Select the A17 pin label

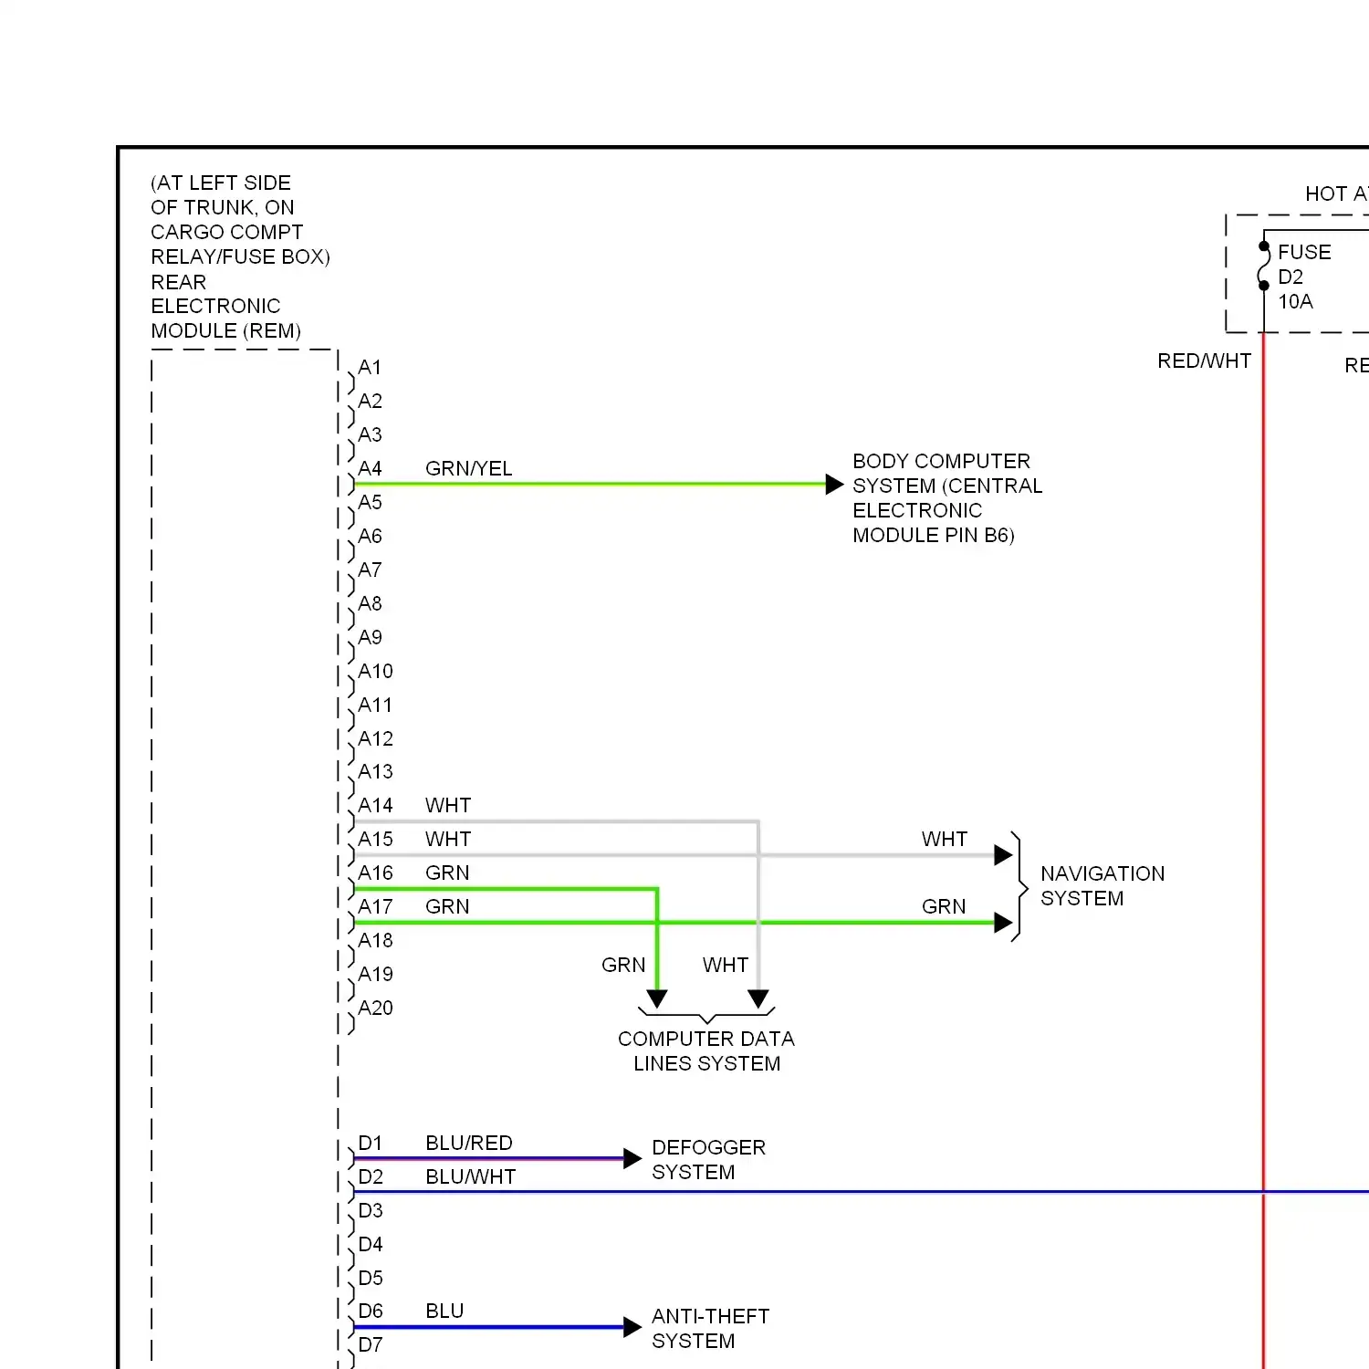click(375, 907)
